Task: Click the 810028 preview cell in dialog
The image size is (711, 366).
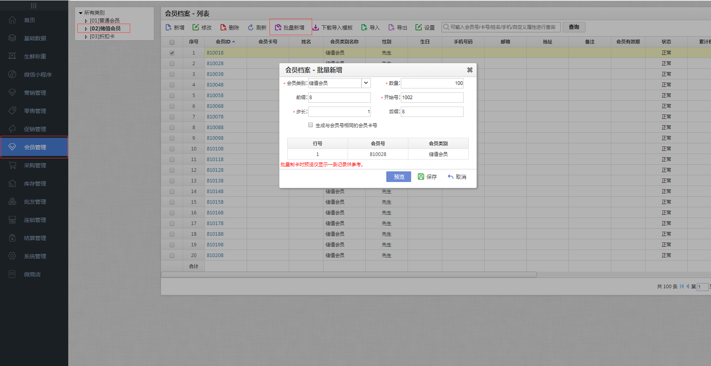Action: (378, 154)
